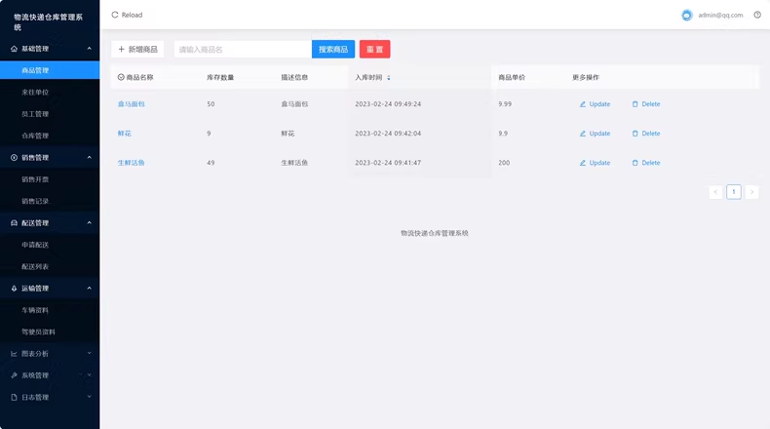Open the 来往单位 menu item
770x429 pixels.
pyautogui.click(x=50, y=93)
